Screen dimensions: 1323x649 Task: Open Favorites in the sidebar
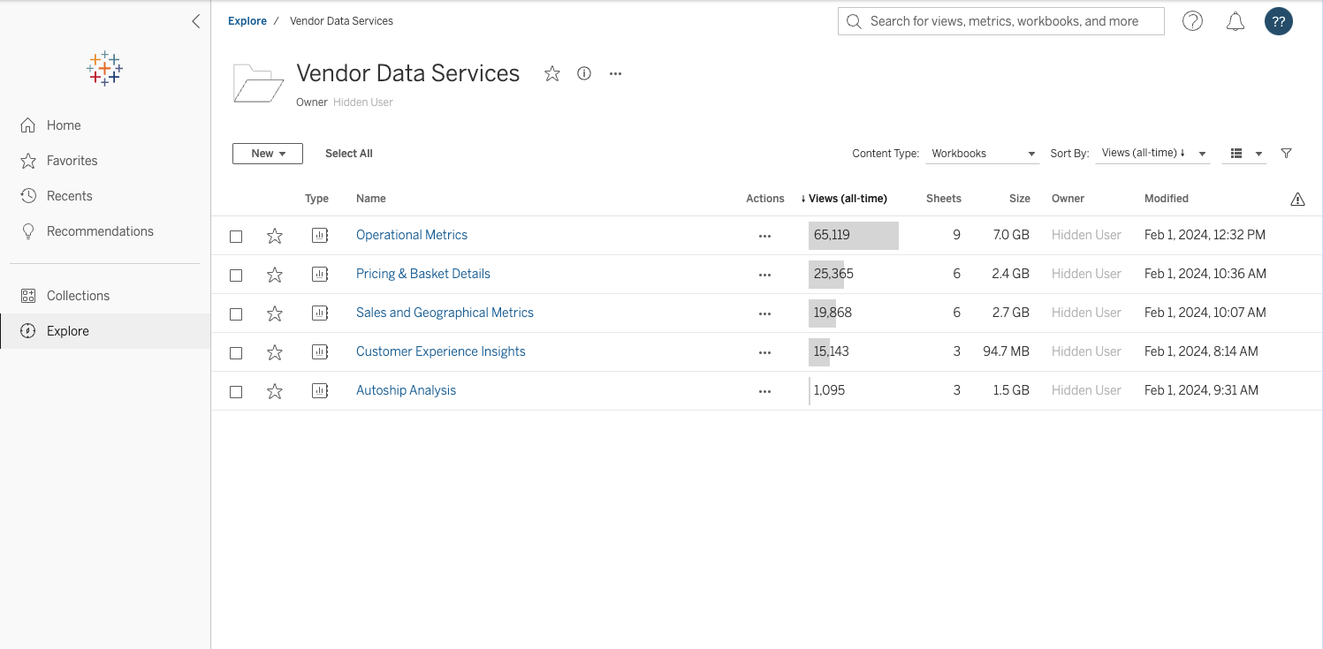tap(72, 161)
